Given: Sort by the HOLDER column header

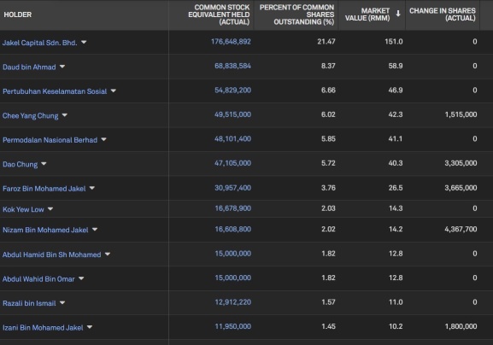Looking at the screenshot, I should point(18,15).
